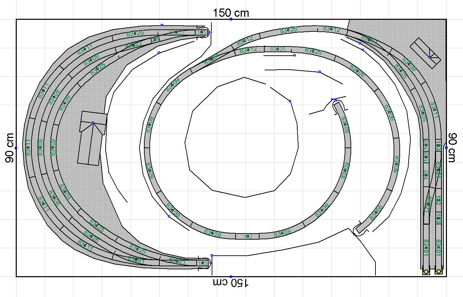463x297 pixels.
Task: Click the left yellow buffer stop circle
Action: click(426, 272)
